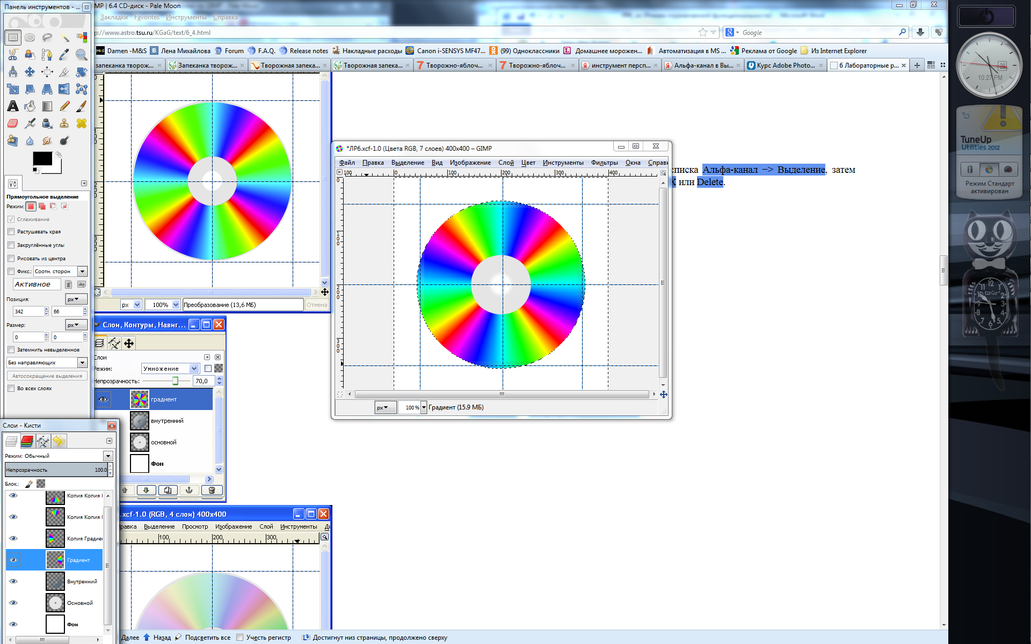1031x644 pixels.
Task: Select the Zoom magnifier tool
Action: (82, 55)
